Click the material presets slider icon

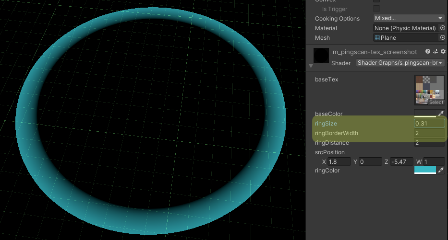click(x=436, y=52)
